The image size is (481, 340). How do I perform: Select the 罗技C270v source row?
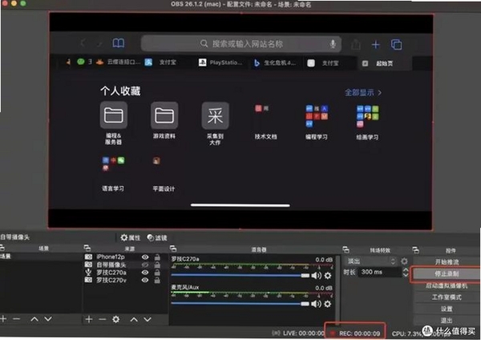click(x=126, y=280)
